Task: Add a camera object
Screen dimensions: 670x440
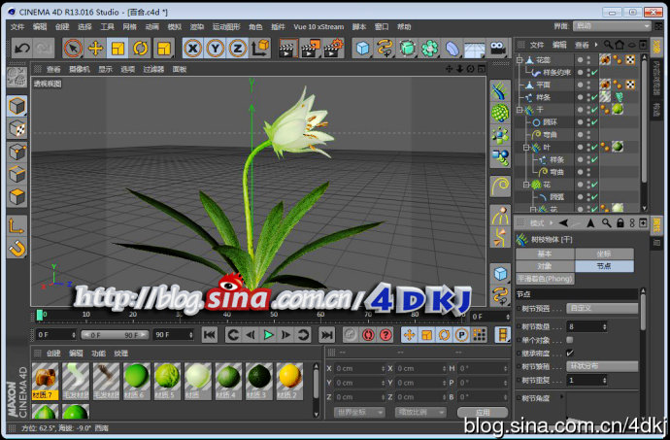Action: 497,48
